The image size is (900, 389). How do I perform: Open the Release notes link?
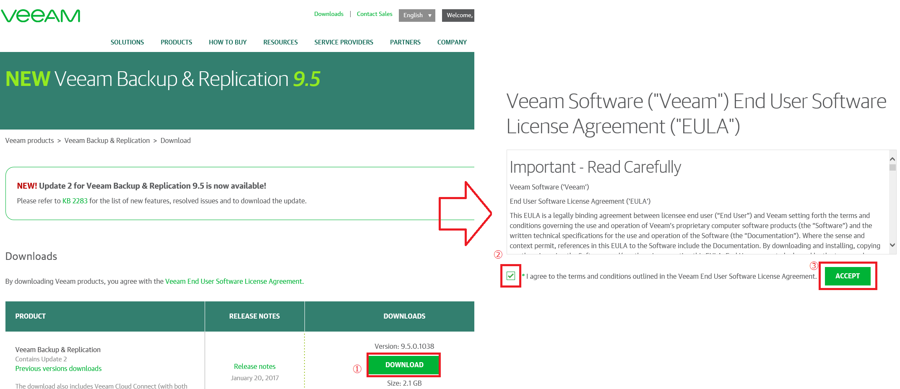[x=255, y=366]
